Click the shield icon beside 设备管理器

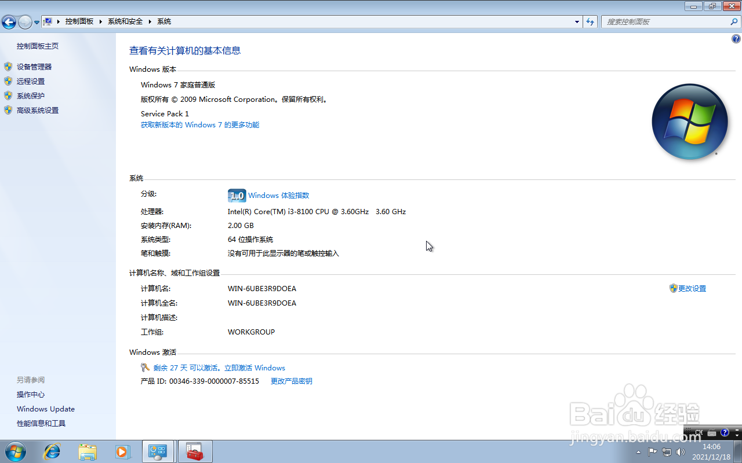(x=8, y=67)
